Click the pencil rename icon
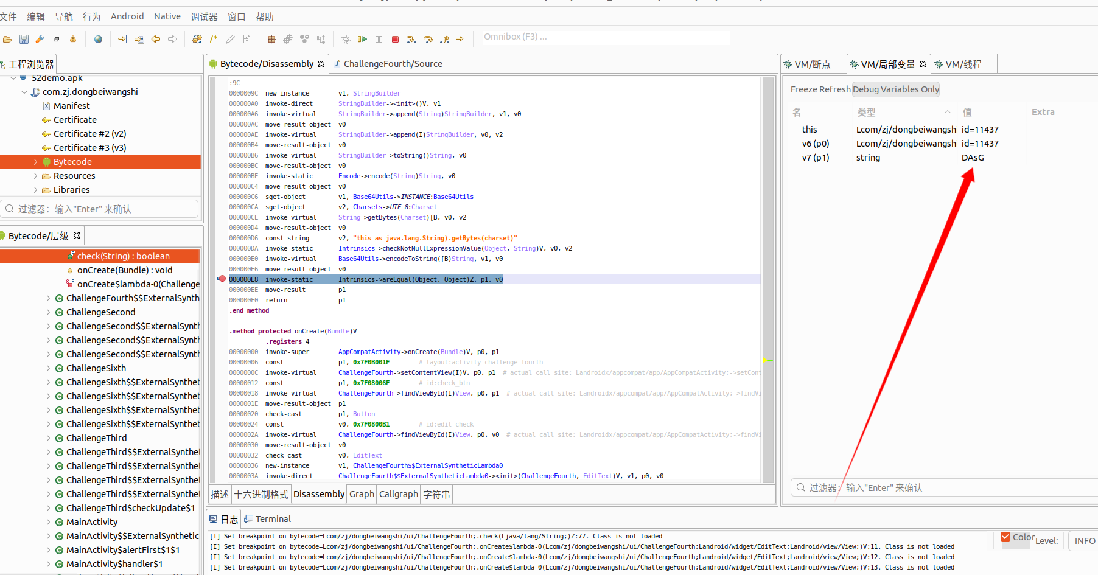Screen dimensions: 1098x575 230,39
